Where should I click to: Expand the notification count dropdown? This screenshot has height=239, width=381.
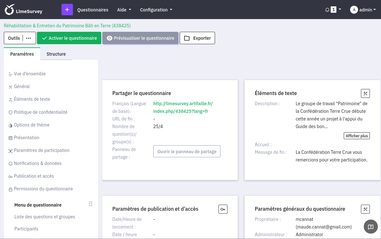(334, 10)
